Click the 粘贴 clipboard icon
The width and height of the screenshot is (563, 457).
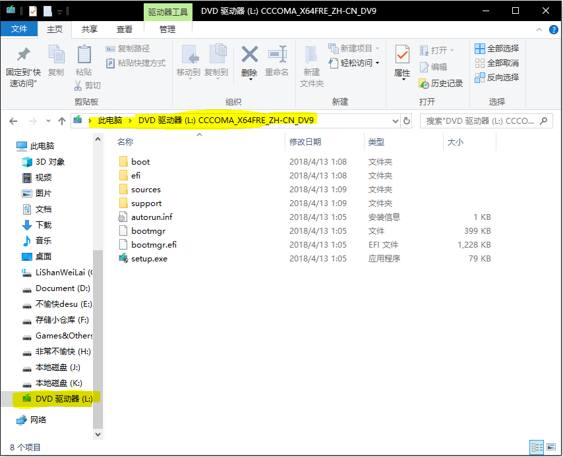click(84, 54)
